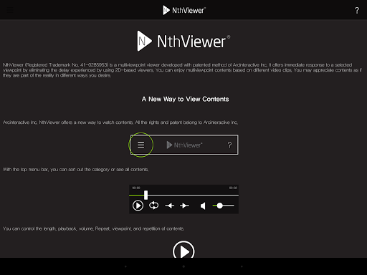
Task: Click the white seek track past the handle
Action: pos(193,195)
